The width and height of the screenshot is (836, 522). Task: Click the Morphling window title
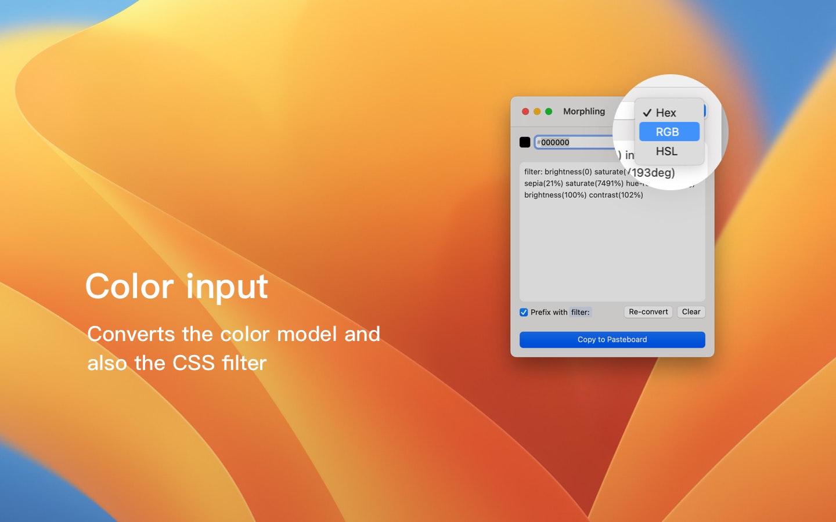[584, 111]
